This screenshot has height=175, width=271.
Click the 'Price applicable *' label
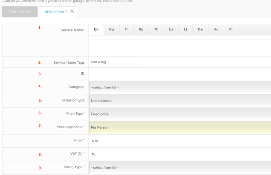tap(70, 127)
